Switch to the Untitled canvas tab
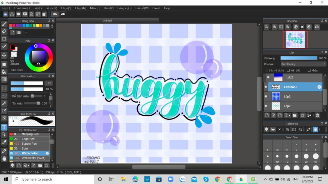Image resolution: width=328 pixels, height=184 pixels. pos(107,20)
